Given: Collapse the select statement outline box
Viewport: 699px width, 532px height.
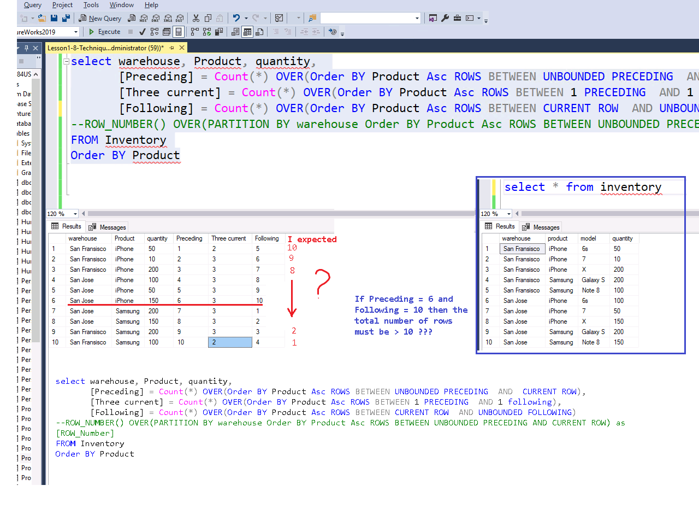Looking at the screenshot, I should click(x=67, y=61).
